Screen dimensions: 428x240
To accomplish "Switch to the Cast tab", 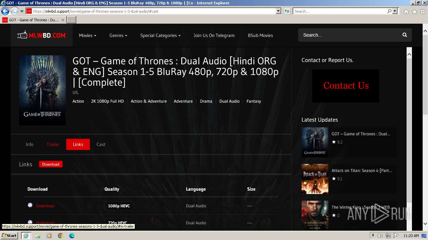I will [x=101, y=144].
